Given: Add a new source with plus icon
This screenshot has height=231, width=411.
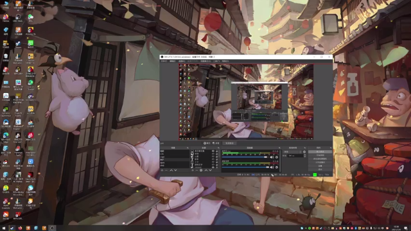Looking at the screenshot, I should 193,170.
